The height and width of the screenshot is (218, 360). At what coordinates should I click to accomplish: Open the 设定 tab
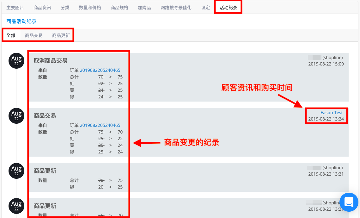pyautogui.click(x=205, y=8)
